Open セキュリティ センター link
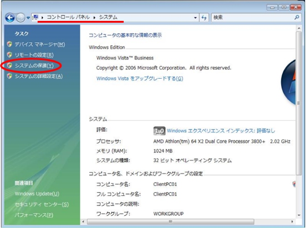Screen dimensions: 306x228 pyautogui.click(x=41, y=204)
